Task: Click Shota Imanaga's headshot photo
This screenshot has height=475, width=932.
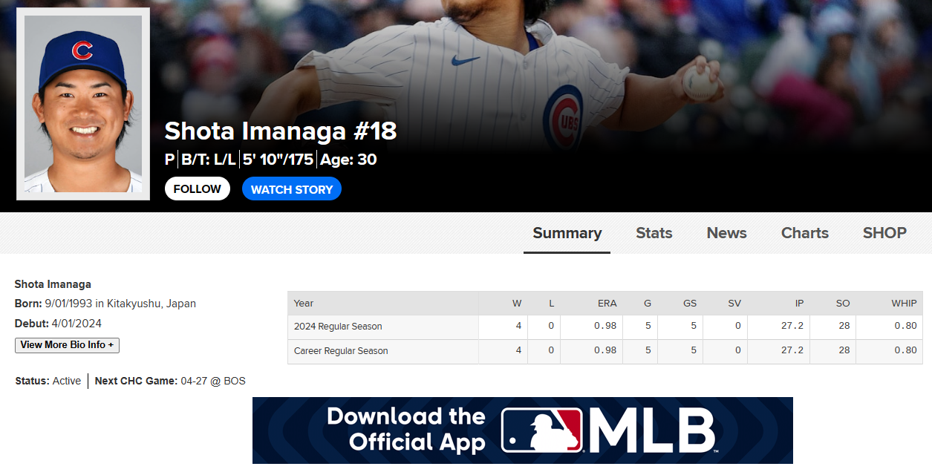Action: point(83,104)
